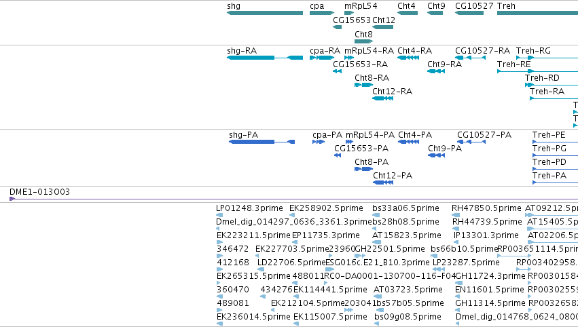Click the Cht8-PA protein glyph
The image size is (578, 327).
pos(364,169)
